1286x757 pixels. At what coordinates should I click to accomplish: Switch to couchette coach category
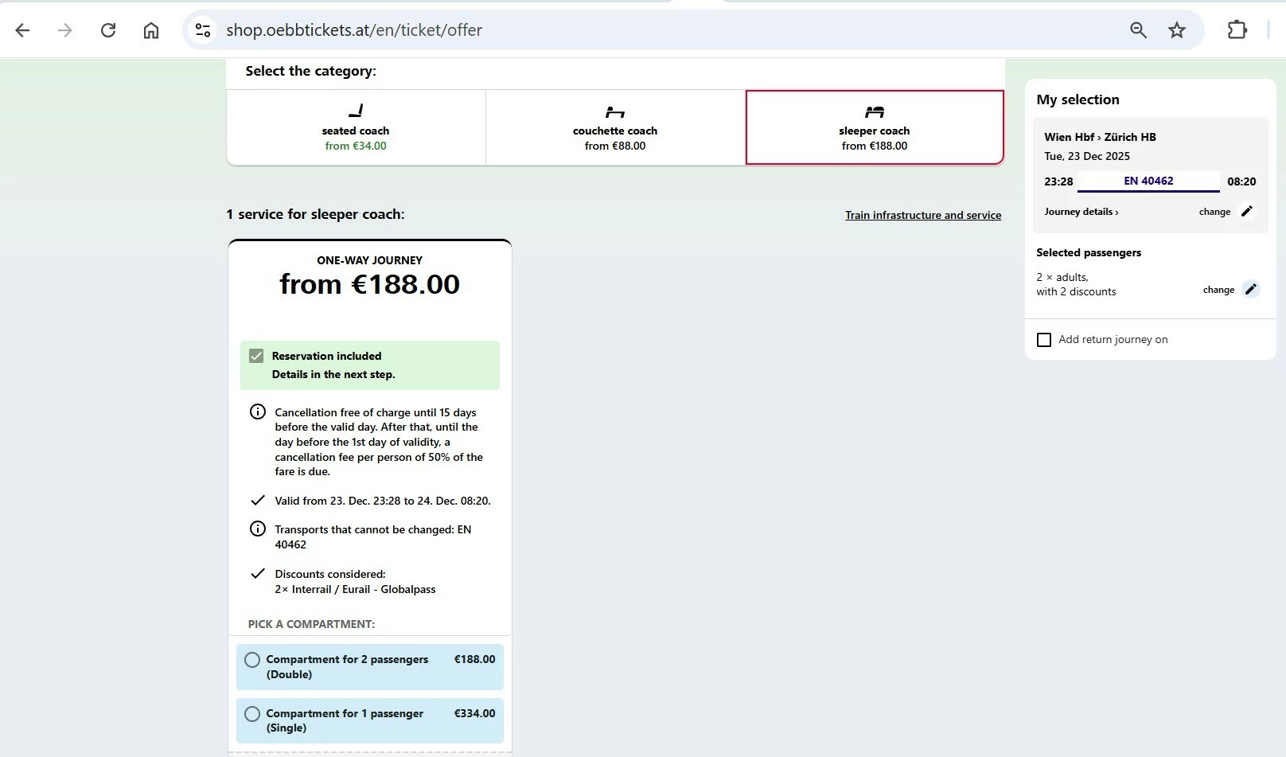pyautogui.click(x=615, y=127)
